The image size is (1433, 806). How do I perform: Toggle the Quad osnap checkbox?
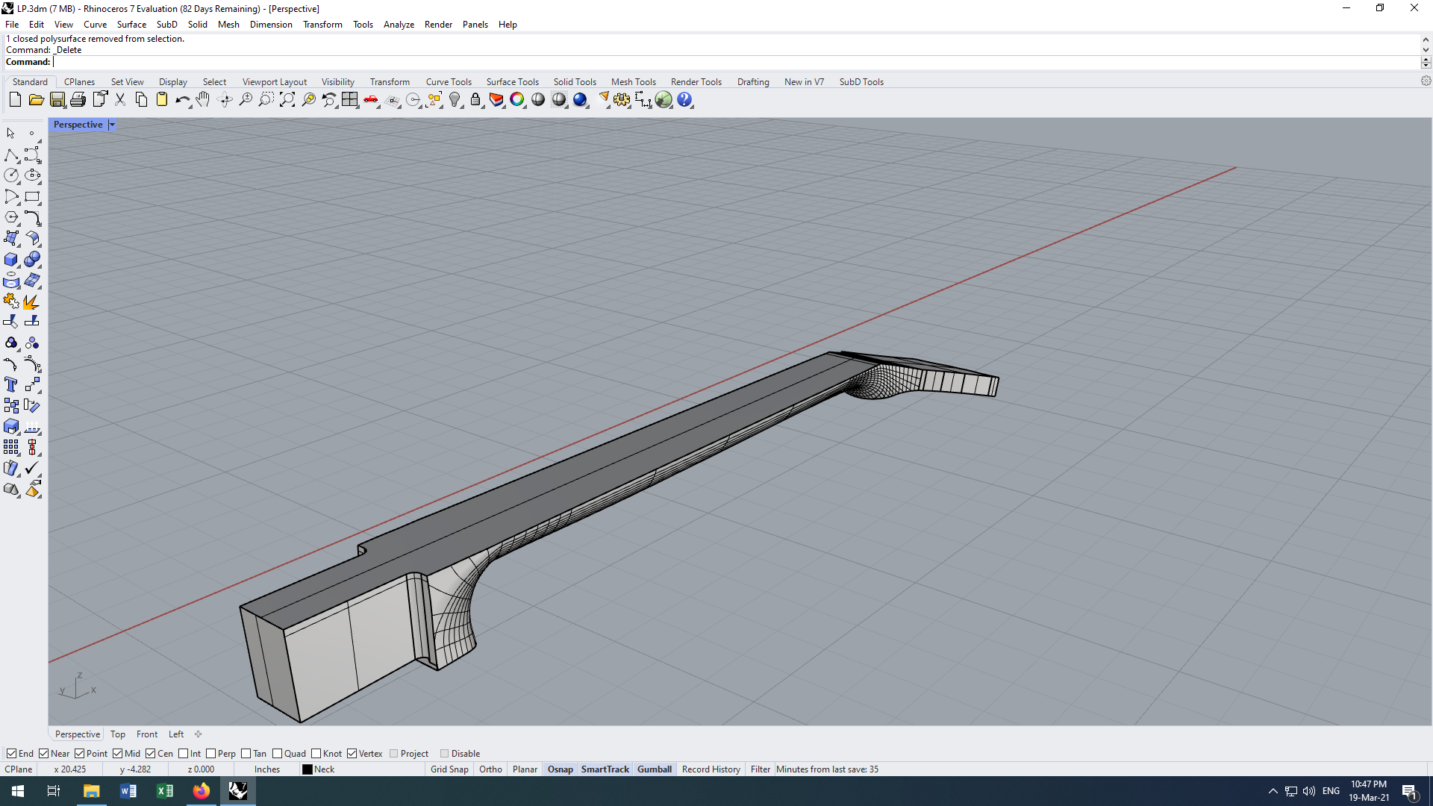point(278,754)
